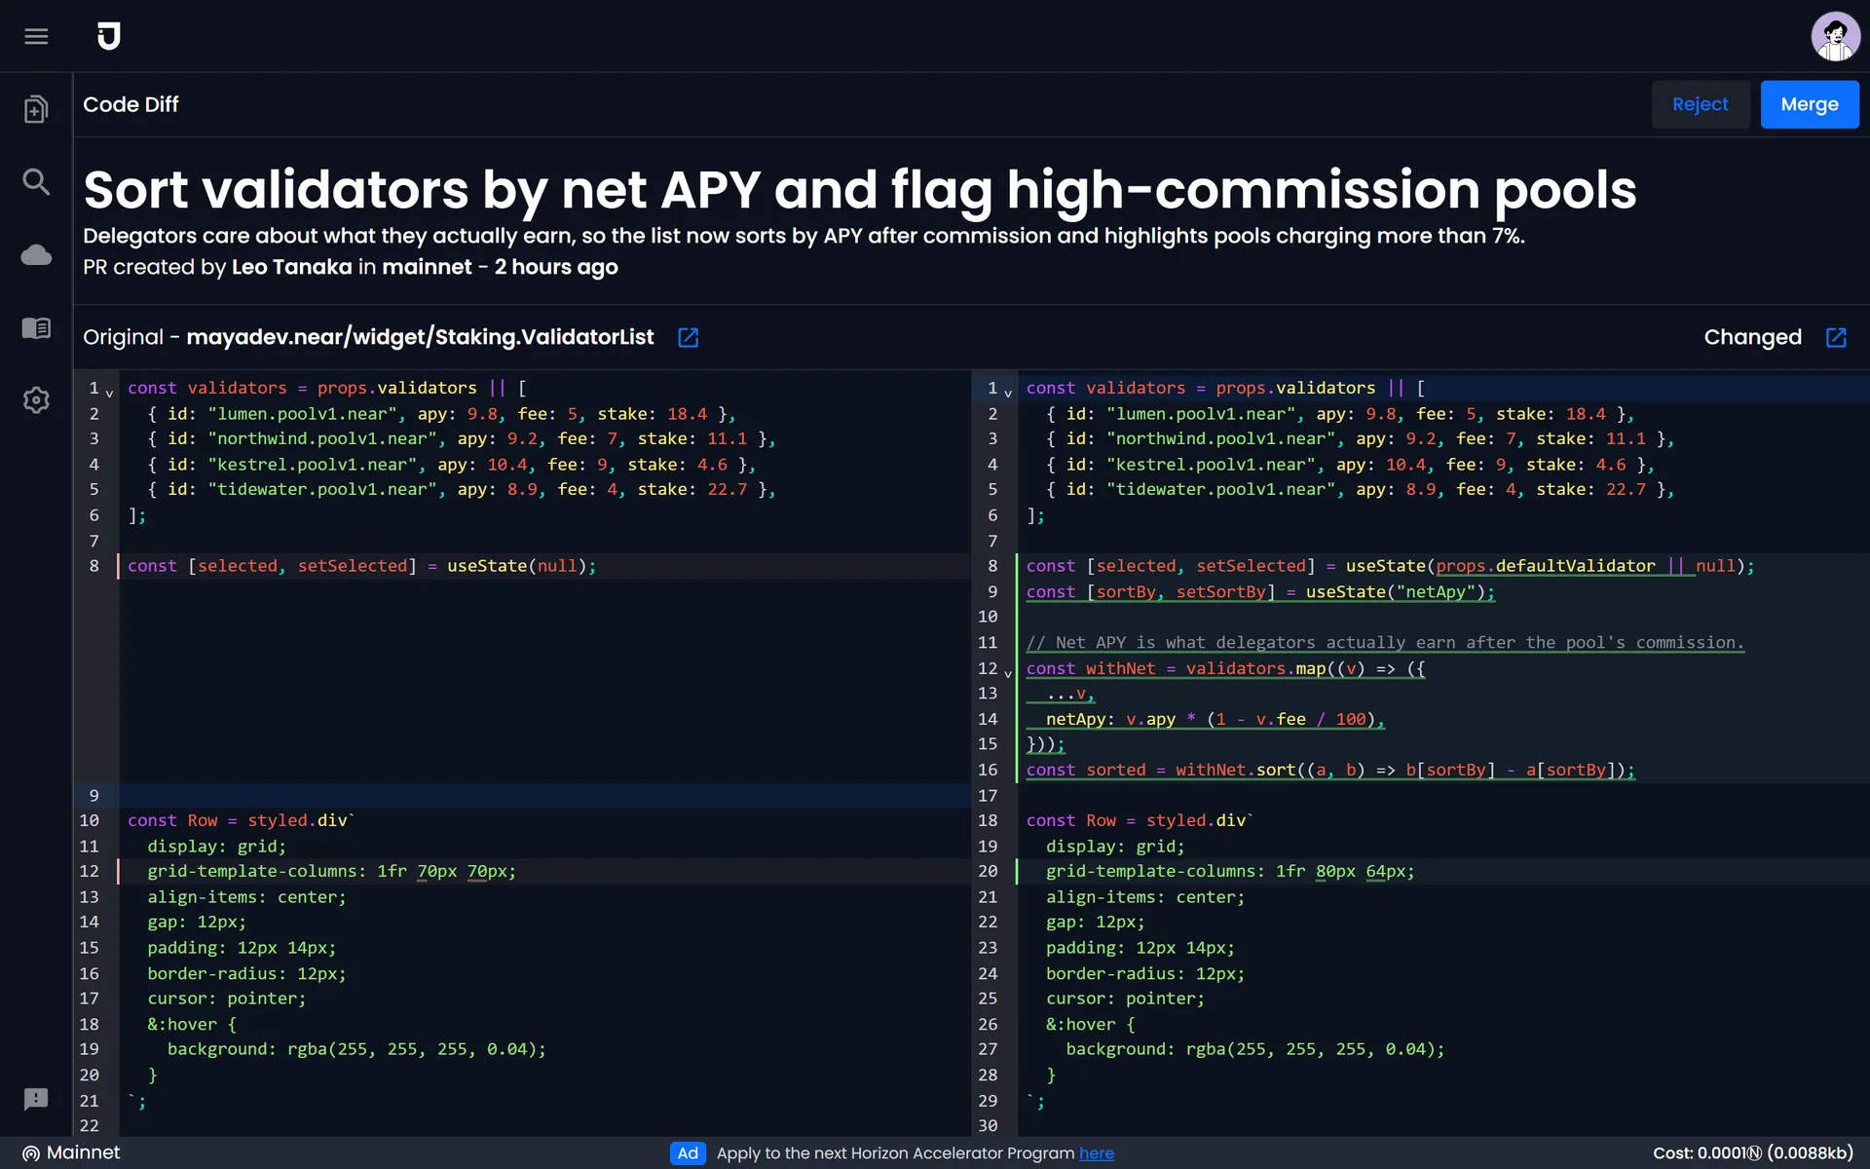Click changed line 12 withNet map line
1870x1169 pixels.
click(x=1225, y=668)
